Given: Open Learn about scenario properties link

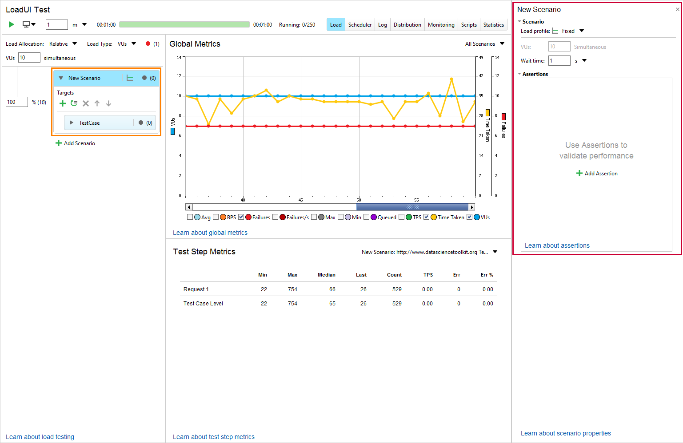Looking at the screenshot, I should coord(566,433).
